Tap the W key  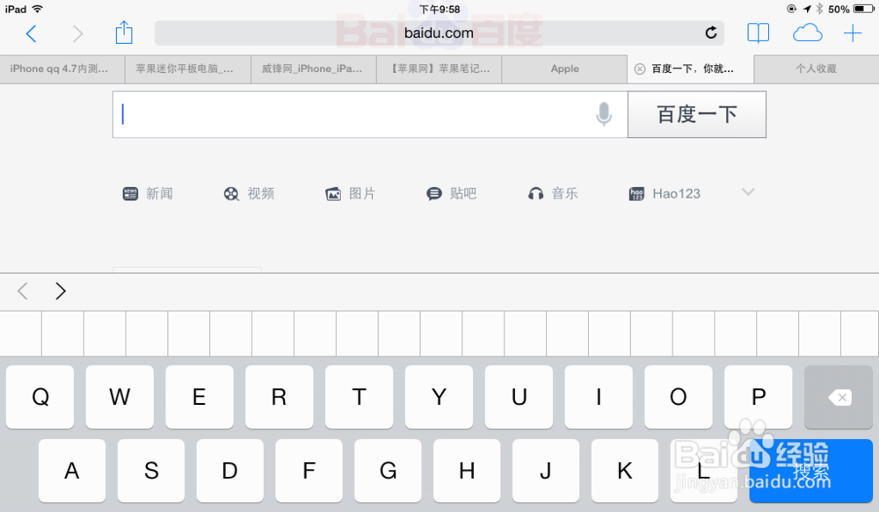[120, 397]
